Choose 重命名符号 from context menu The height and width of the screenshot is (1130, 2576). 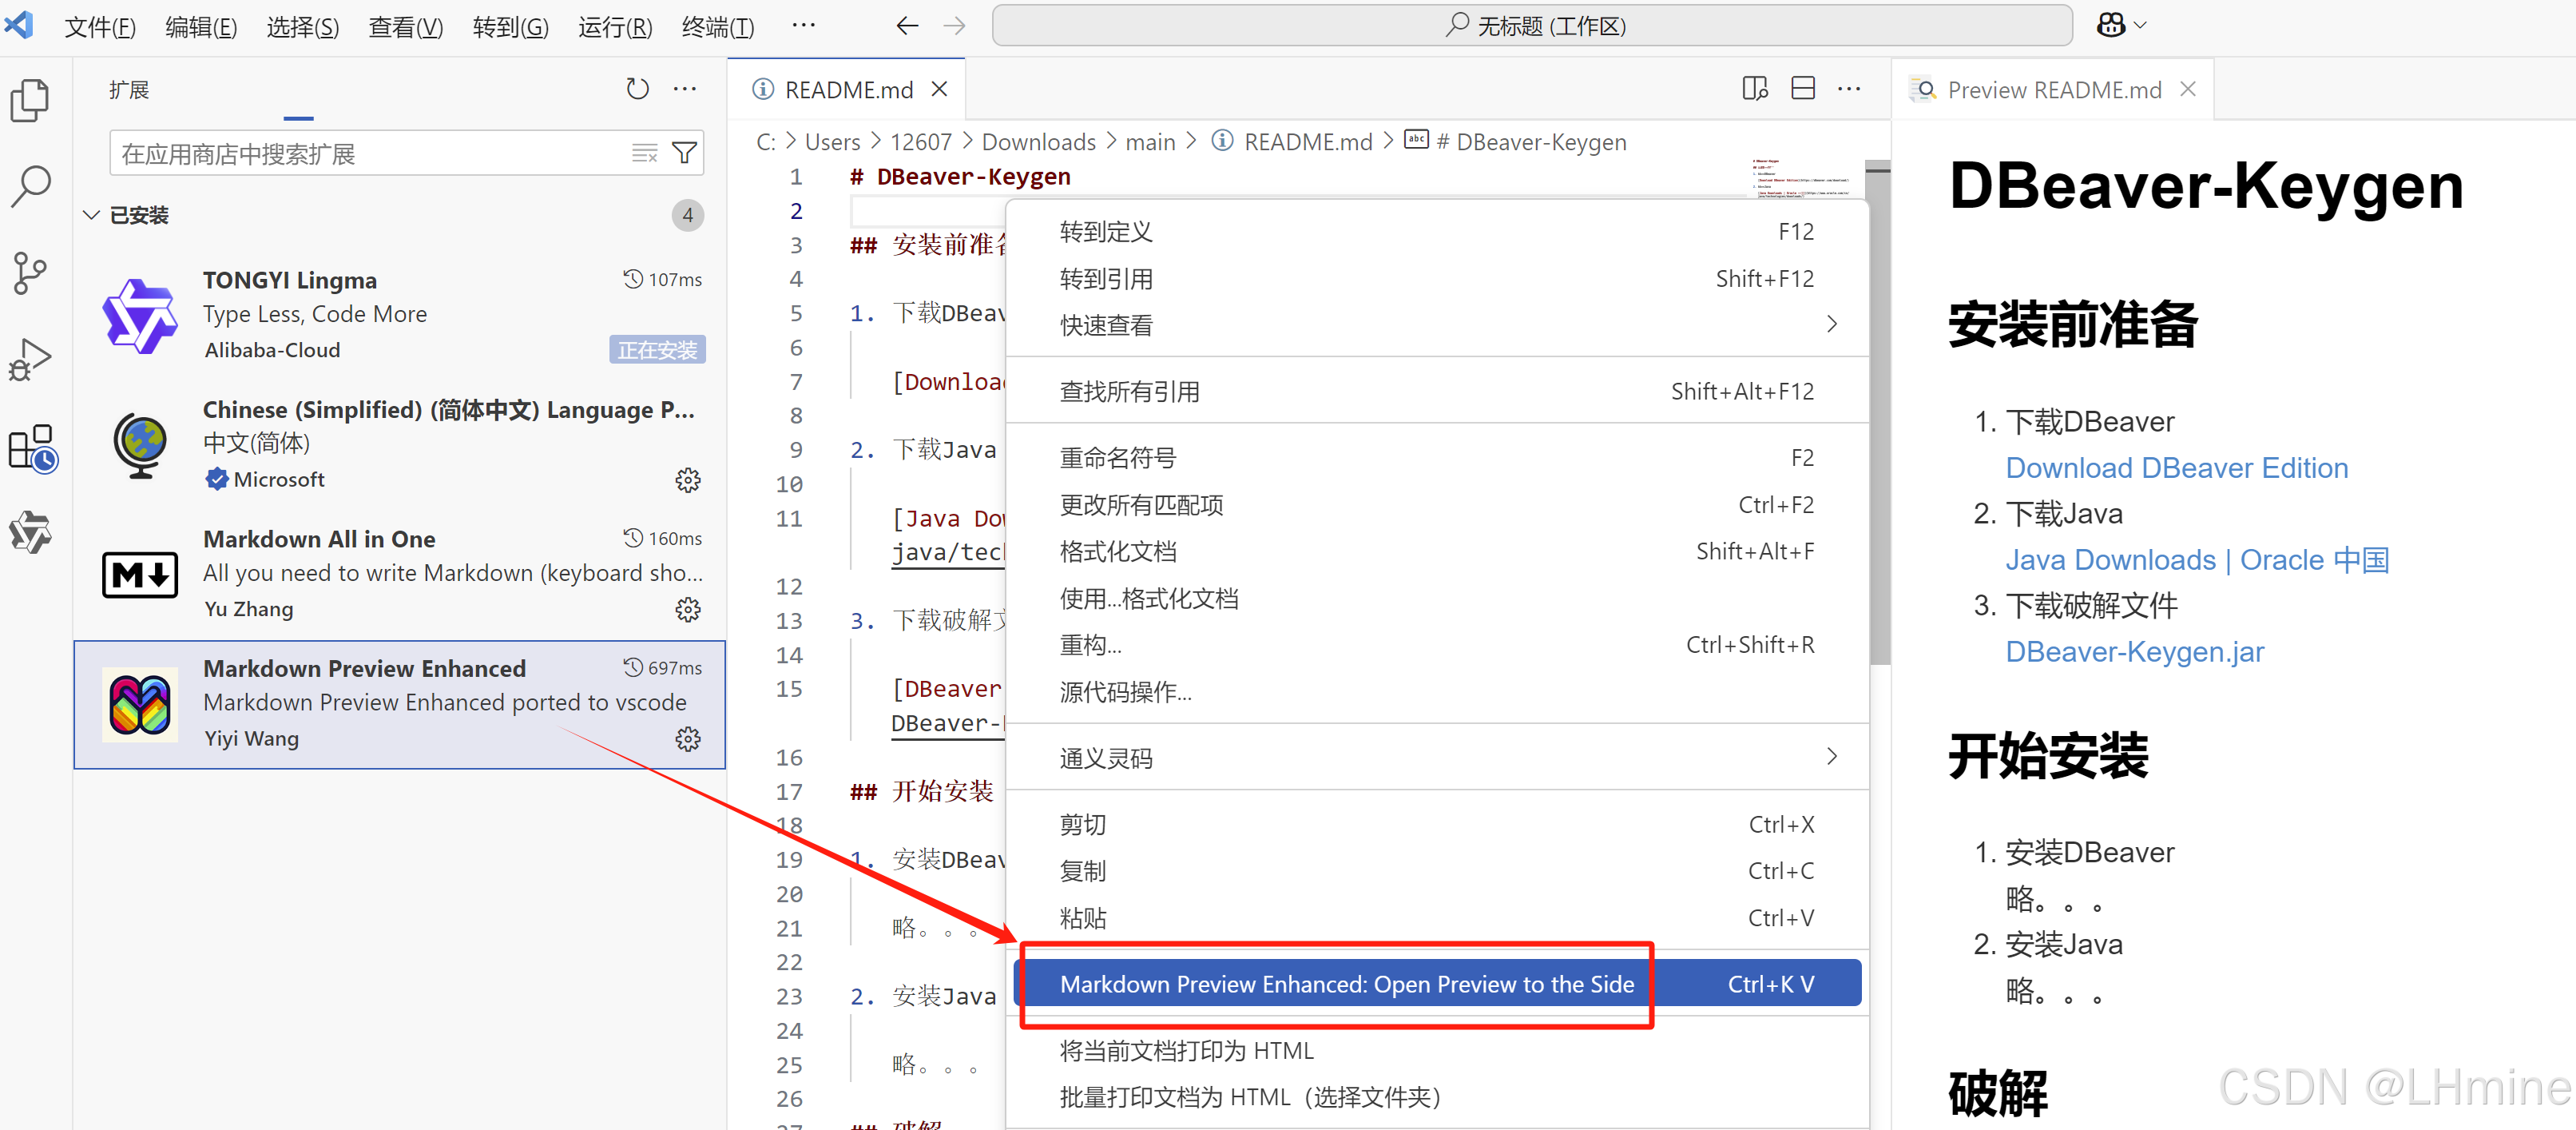(x=1438, y=457)
